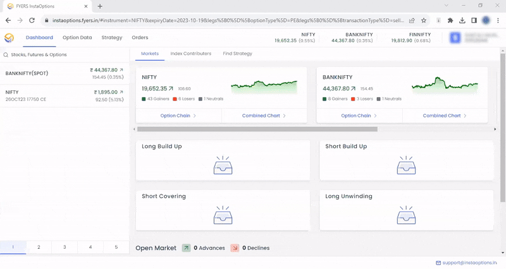Switch to watchlist page 5
Image resolution: width=506 pixels, height=269 pixels.
[x=116, y=247]
